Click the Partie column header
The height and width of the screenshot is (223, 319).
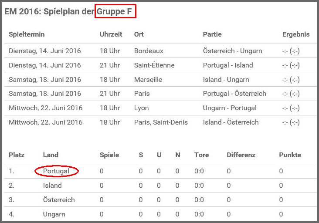click(x=212, y=34)
